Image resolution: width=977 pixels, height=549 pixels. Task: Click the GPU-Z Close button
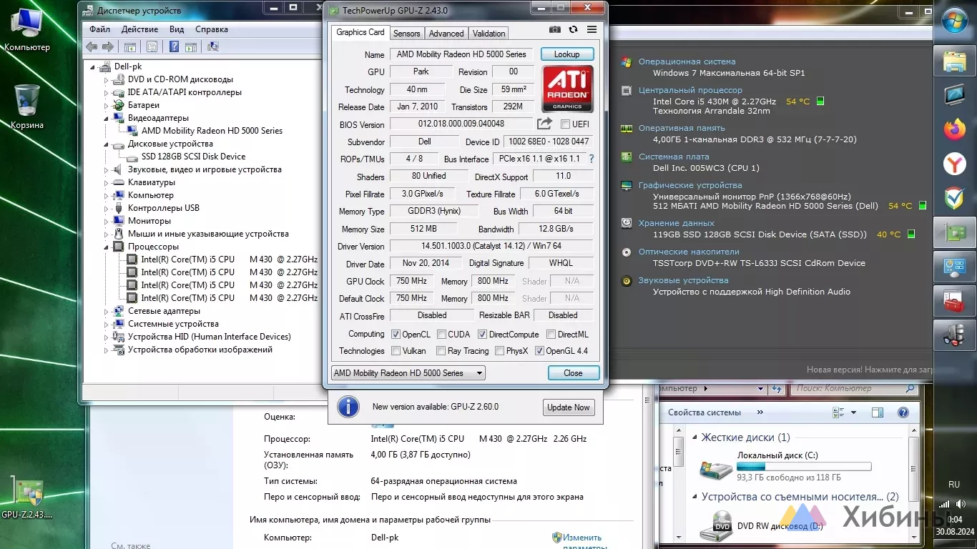click(573, 373)
